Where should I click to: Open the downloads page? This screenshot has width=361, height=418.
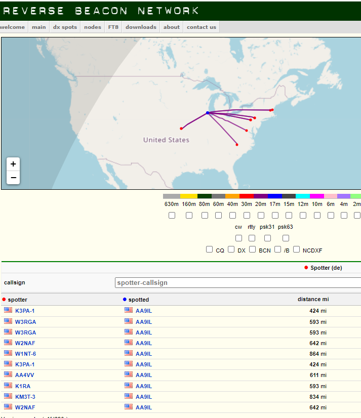(x=141, y=27)
